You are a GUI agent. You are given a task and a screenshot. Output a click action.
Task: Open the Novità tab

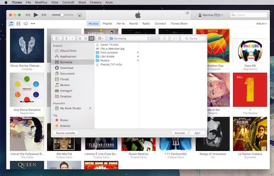click(133, 23)
